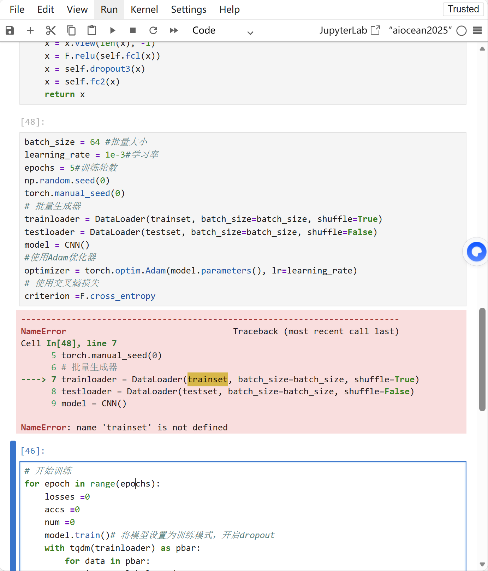The height and width of the screenshot is (571, 488).
Task: Click the highlighted trainset in the traceback
Action: [x=208, y=379]
